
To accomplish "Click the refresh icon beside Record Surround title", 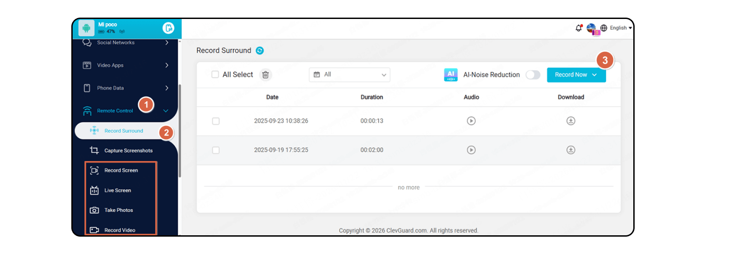I will [x=260, y=51].
